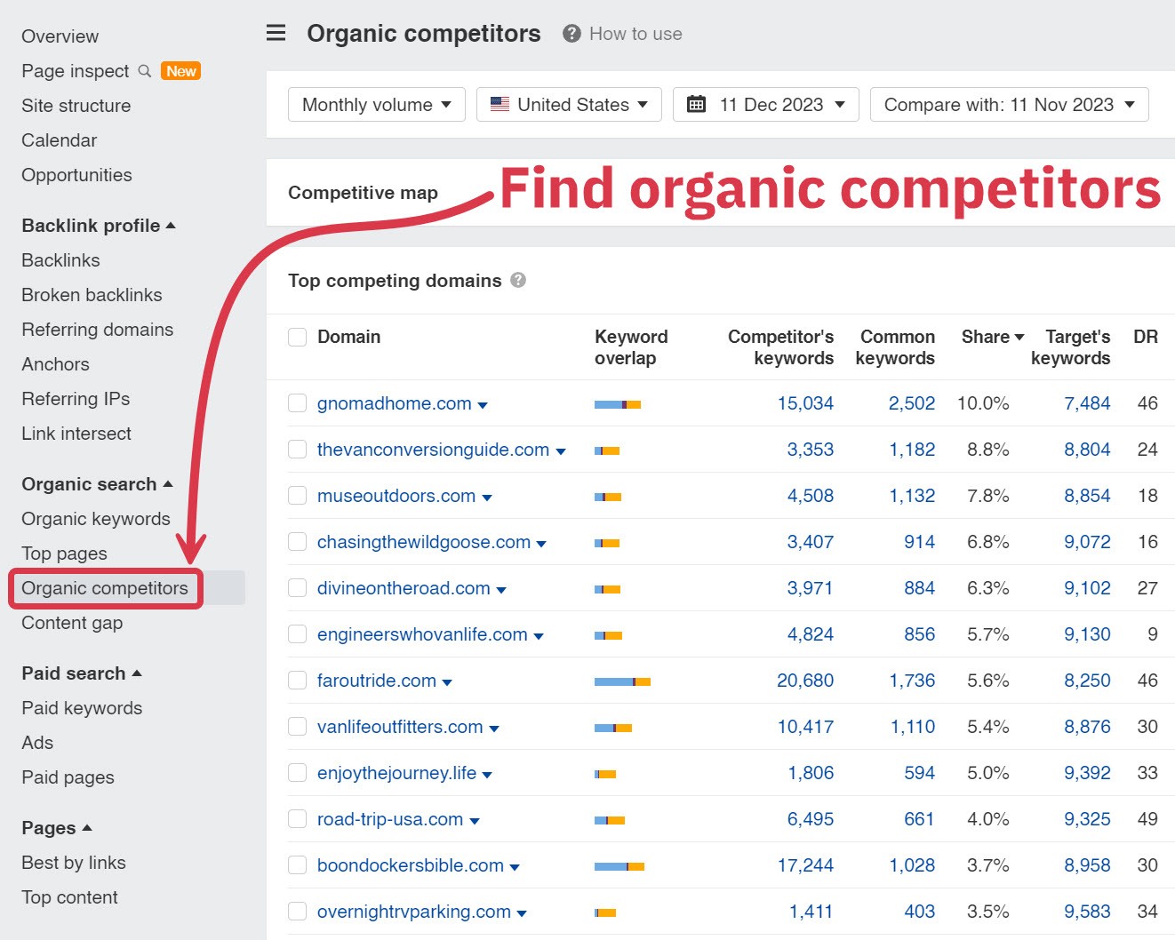Image resolution: width=1175 pixels, height=940 pixels.
Task: Click the search icon beside Page inspect
Action: [x=145, y=71]
